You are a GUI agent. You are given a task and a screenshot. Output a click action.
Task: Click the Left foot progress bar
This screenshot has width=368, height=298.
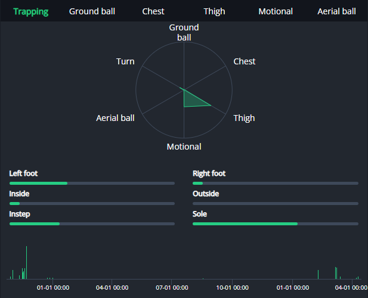click(92, 184)
